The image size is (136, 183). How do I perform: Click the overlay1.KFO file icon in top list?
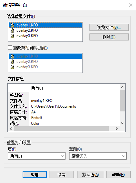click(x=12, y=25)
